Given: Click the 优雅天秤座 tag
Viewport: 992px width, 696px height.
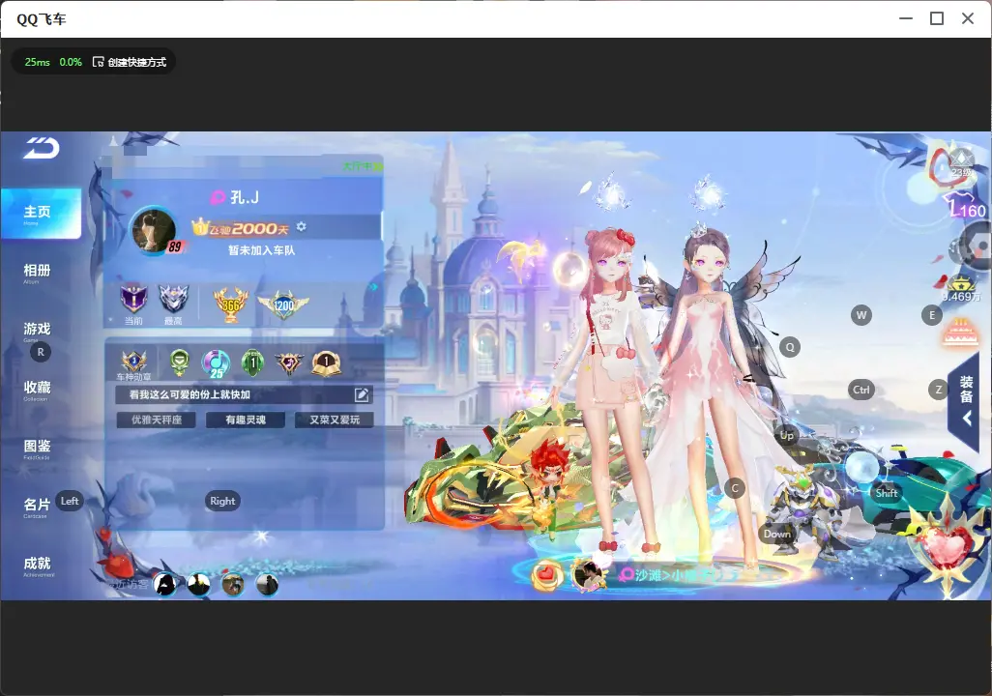Looking at the screenshot, I should pos(157,420).
